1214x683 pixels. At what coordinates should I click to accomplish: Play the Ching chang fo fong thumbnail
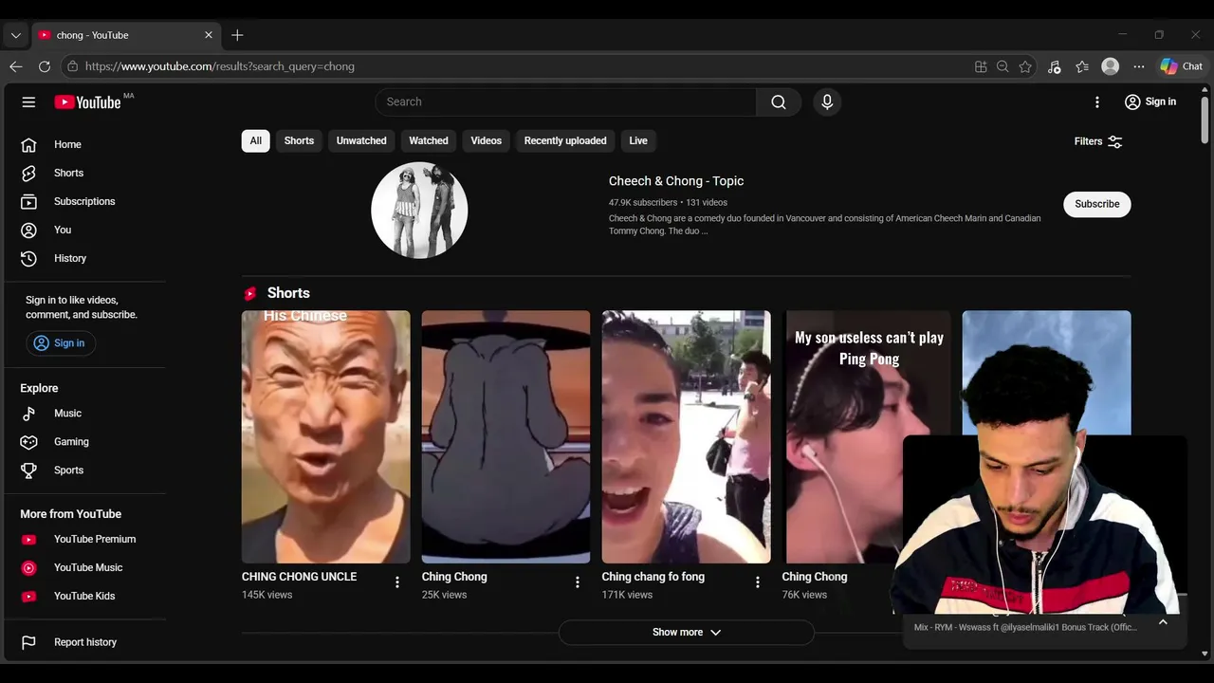pos(686,437)
